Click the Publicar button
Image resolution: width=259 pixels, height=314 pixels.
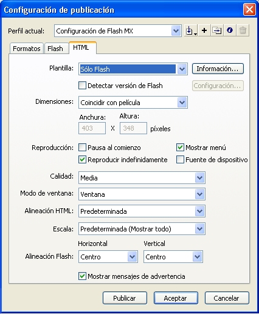point(125,298)
